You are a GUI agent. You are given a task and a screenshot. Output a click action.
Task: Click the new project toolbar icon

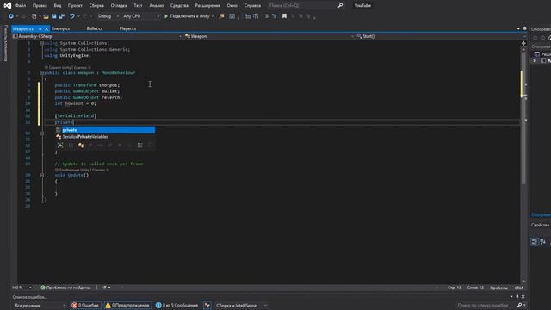[34, 16]
